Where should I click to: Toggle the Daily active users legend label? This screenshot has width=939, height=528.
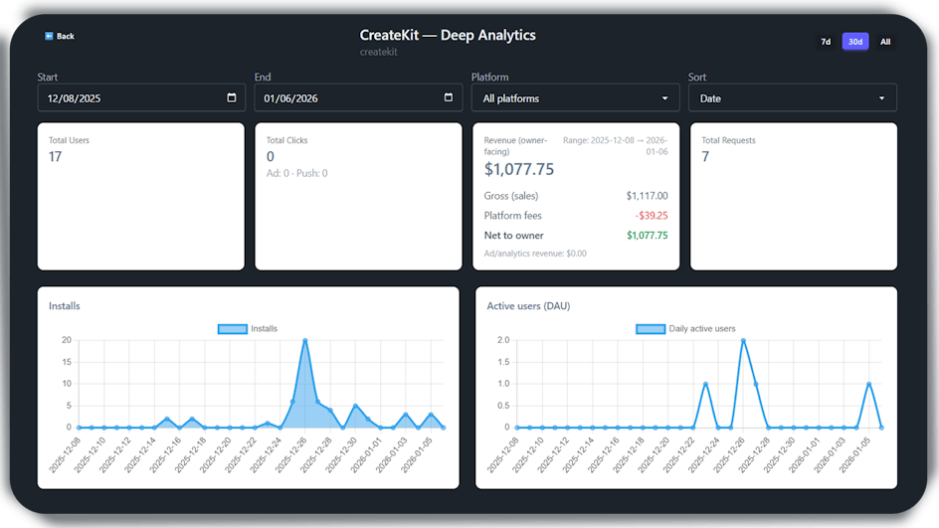tap(701, 328)
